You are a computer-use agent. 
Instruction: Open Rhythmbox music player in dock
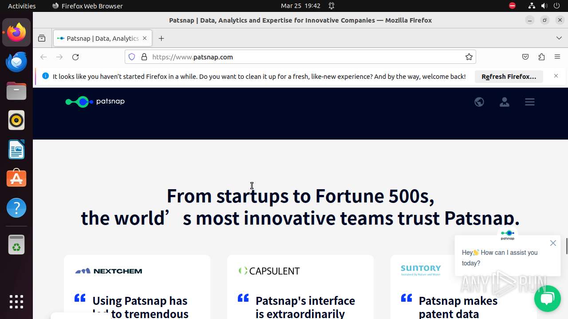point(16,120)
